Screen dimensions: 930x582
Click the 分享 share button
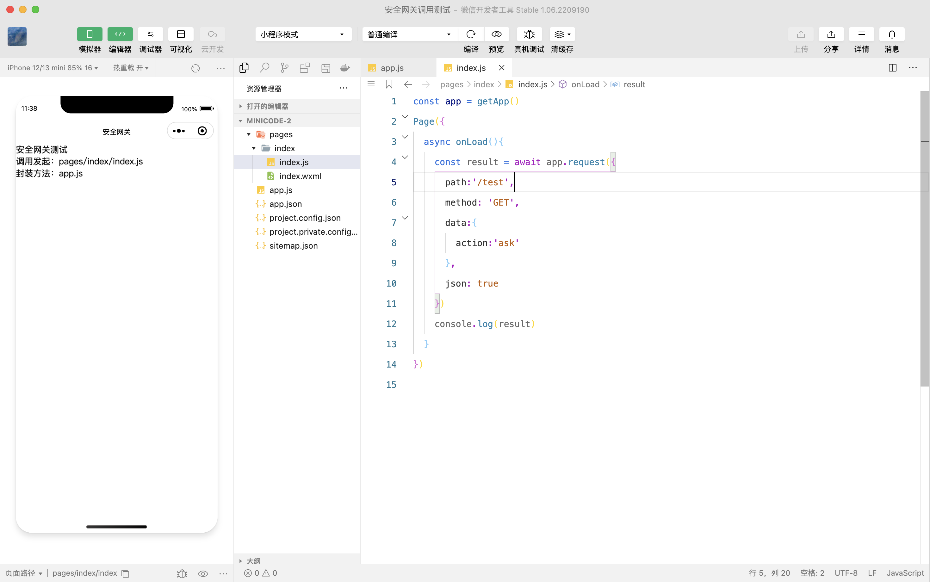point(831,34)
